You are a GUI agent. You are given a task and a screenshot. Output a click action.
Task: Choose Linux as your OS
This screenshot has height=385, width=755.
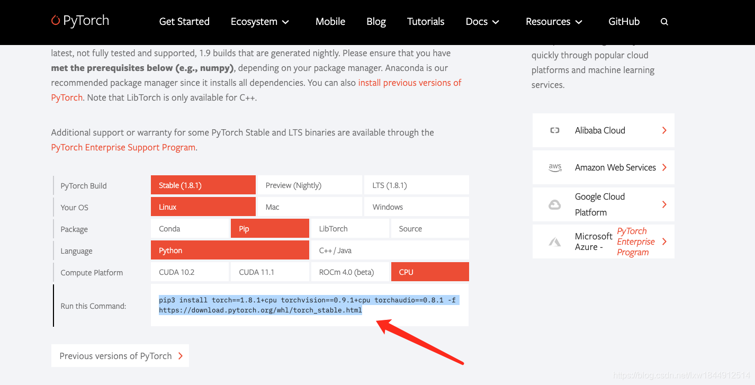[203, 207]
